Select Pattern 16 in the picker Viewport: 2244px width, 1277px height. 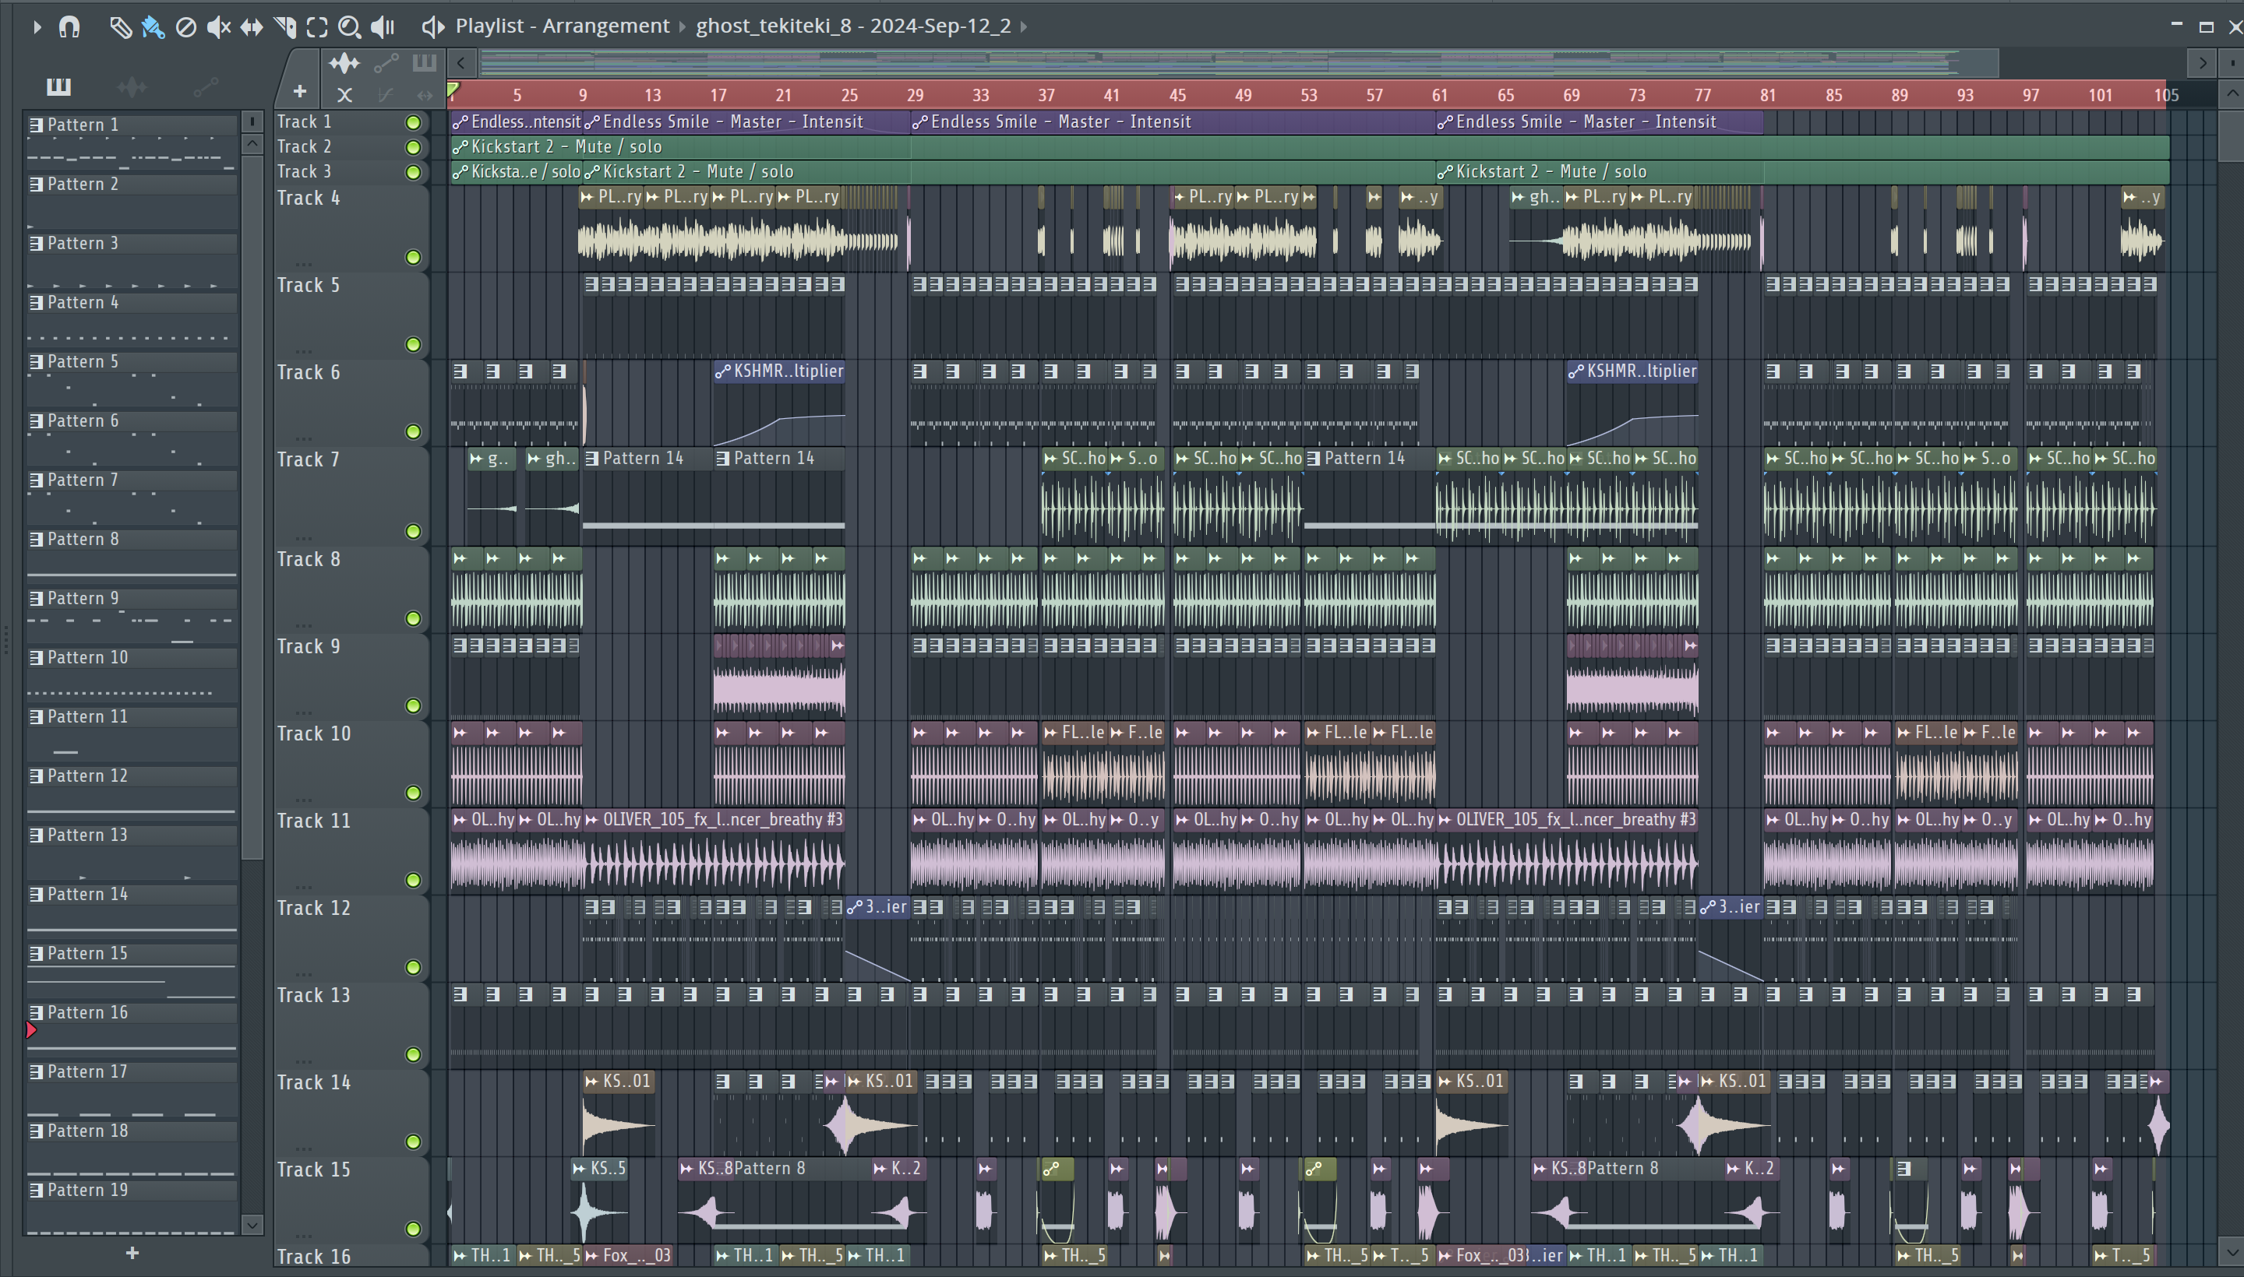[x=132, y=1012]
